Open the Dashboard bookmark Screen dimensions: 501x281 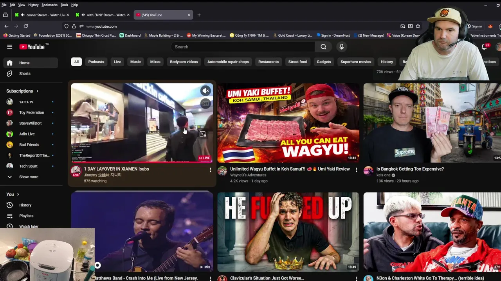click(x=130, y=35)
